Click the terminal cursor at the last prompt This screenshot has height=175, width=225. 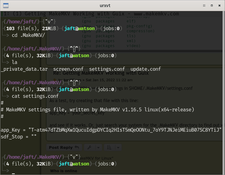pos(13,173)
